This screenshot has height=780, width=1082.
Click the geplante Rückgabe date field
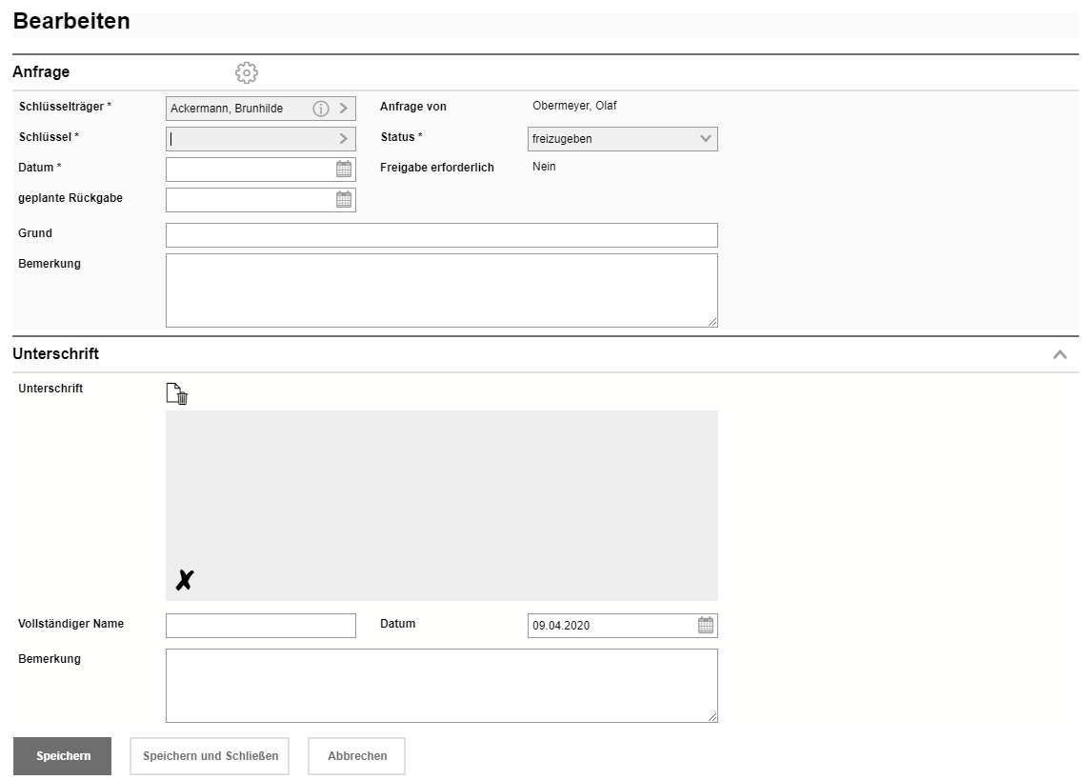(x=250, y=200)
